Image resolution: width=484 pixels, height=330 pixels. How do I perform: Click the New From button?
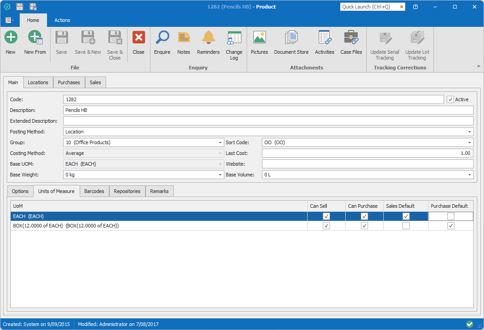coord(35,38)
